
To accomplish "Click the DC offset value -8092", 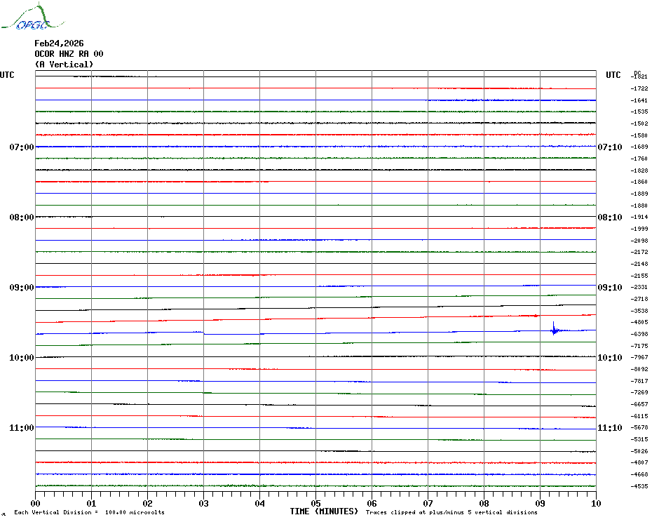I will pyautogui.click(x=639, y=369).
